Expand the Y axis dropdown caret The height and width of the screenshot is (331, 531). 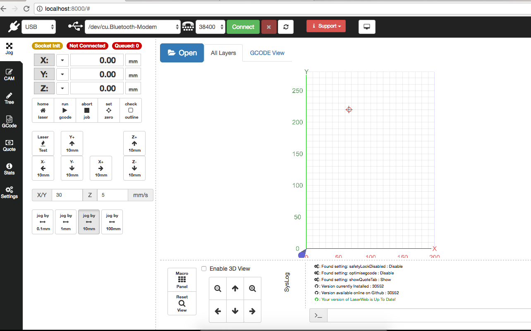(62, 74)
